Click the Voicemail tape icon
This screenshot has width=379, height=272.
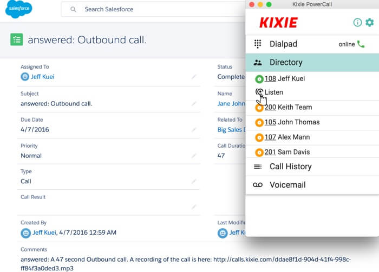258,185
